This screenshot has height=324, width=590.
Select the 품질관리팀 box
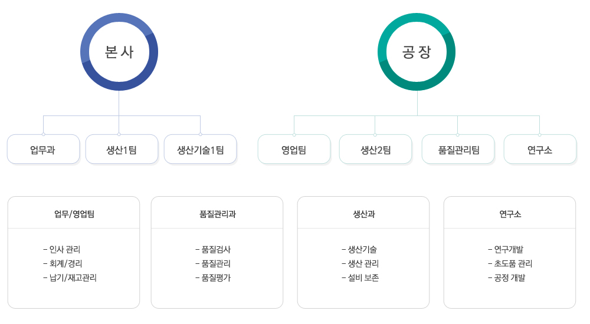coord(458,150)
